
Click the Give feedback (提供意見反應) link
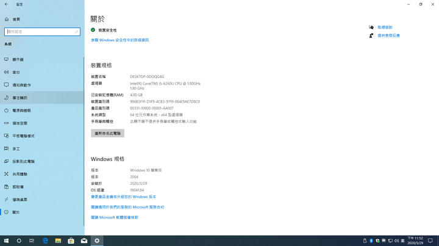pyautogui.click(x=388, y=35)
